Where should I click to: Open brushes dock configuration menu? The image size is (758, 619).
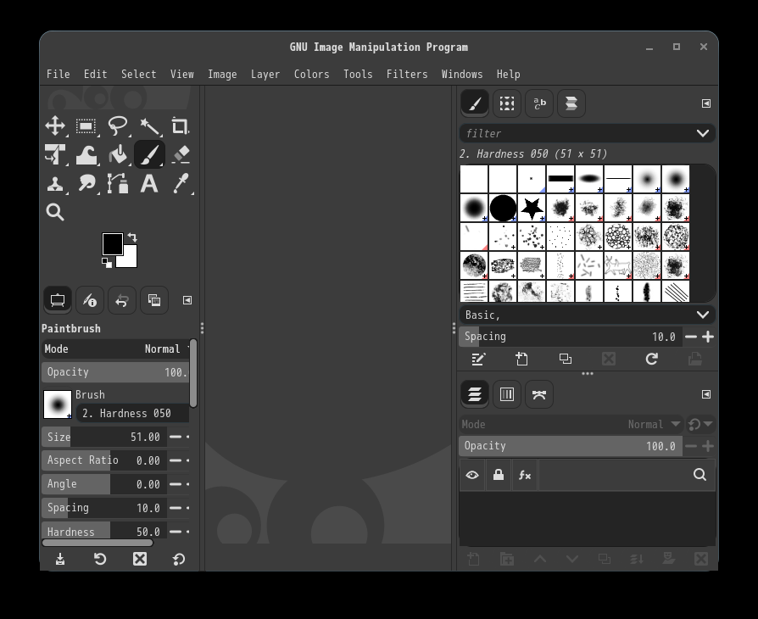705,103
